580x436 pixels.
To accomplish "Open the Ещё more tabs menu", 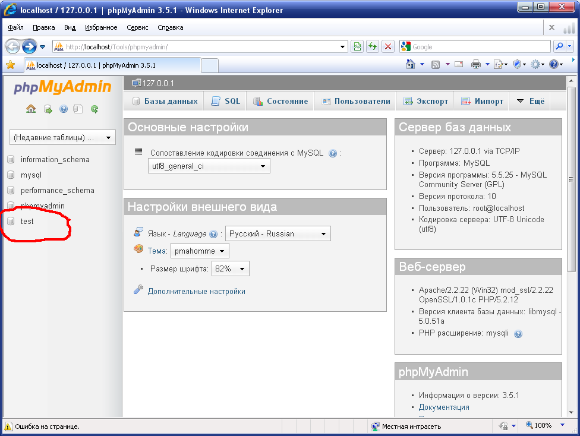I will tap(530, 102).
